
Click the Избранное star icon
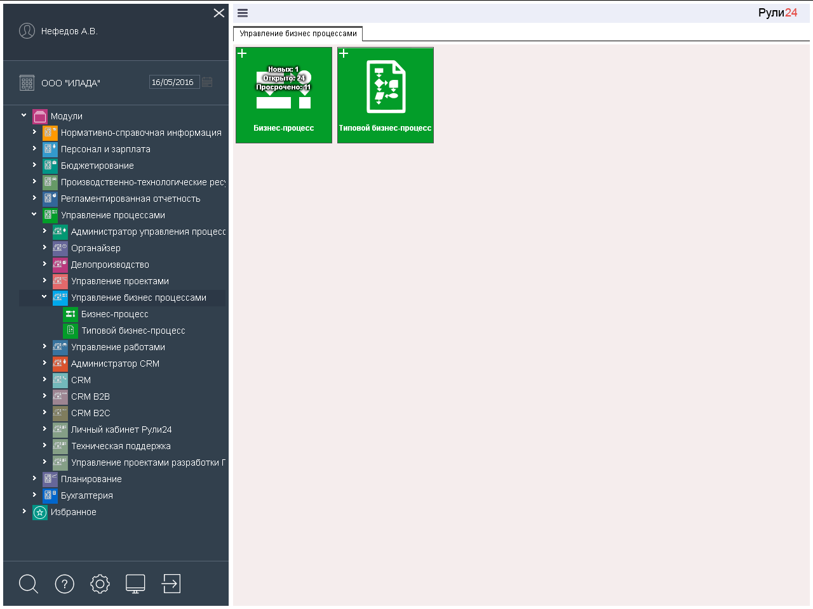click(x=40, y=512)
